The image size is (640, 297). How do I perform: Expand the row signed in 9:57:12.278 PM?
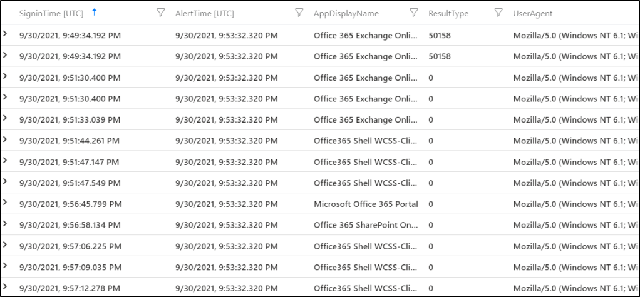[x=6, y=288]
